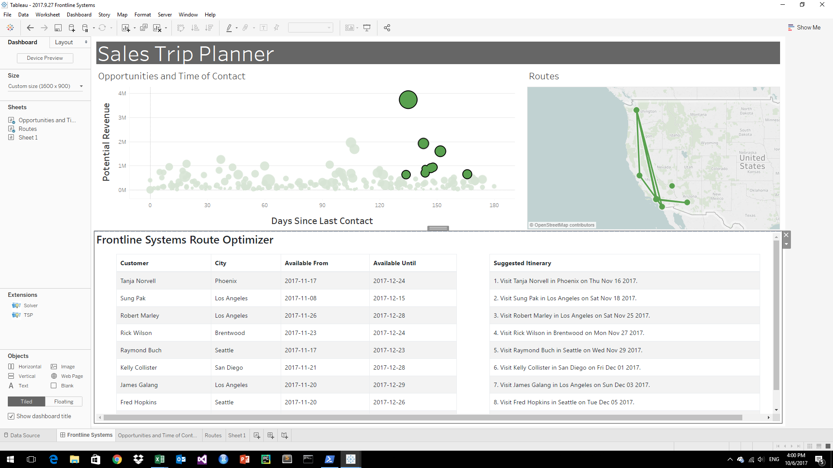Image resolution: width=833 pixels, height=468 pixels.
Task: Select the Tiled layout toggle
Action: point(26,402)
